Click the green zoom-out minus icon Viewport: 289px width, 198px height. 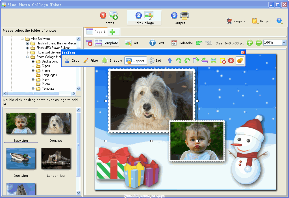[259, 43]
